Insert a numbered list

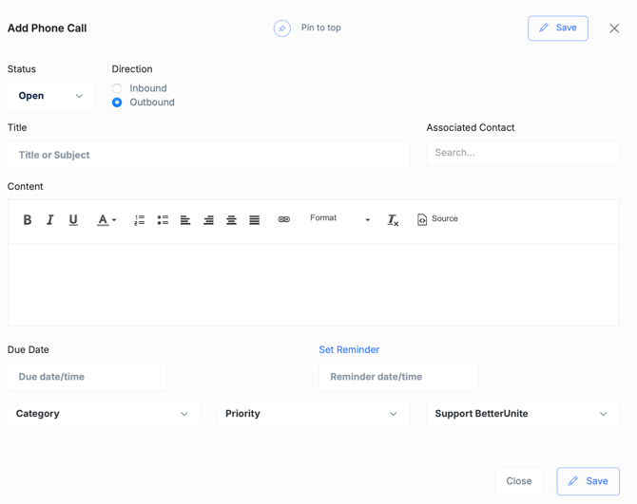pyautogui.click(x=140, y=219)
